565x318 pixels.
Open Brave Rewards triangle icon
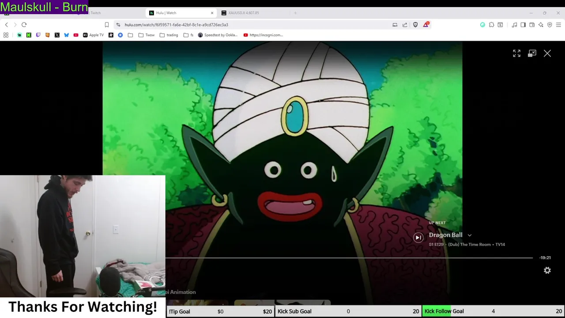pos(426,25)
